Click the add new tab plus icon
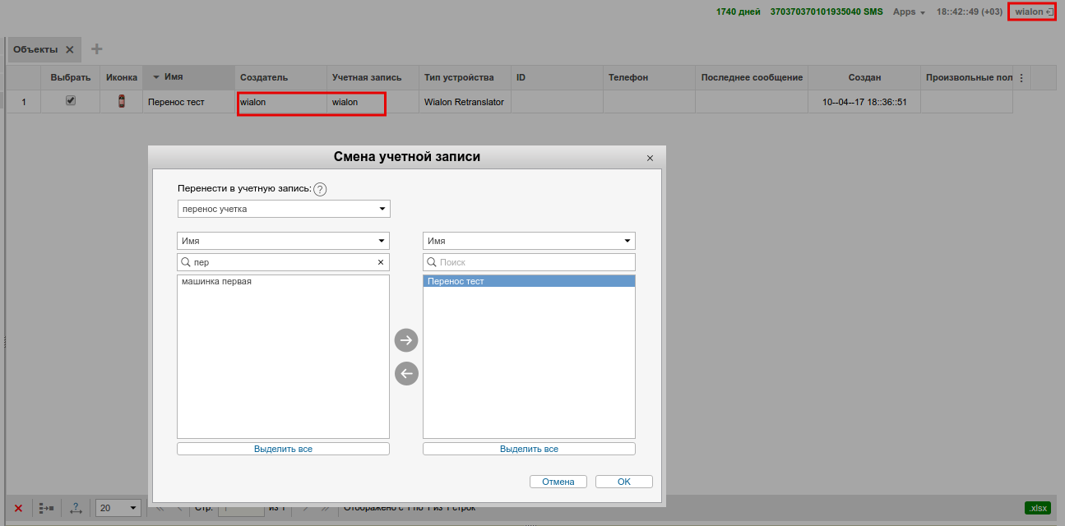1065x526 pixels. 96,49
